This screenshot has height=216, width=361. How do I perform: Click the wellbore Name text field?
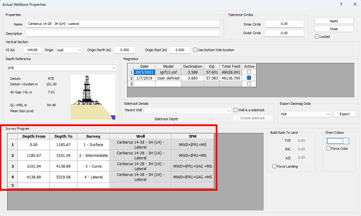tap(123, 24)
